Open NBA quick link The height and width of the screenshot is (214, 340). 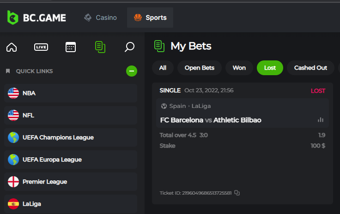click(71, 93)
